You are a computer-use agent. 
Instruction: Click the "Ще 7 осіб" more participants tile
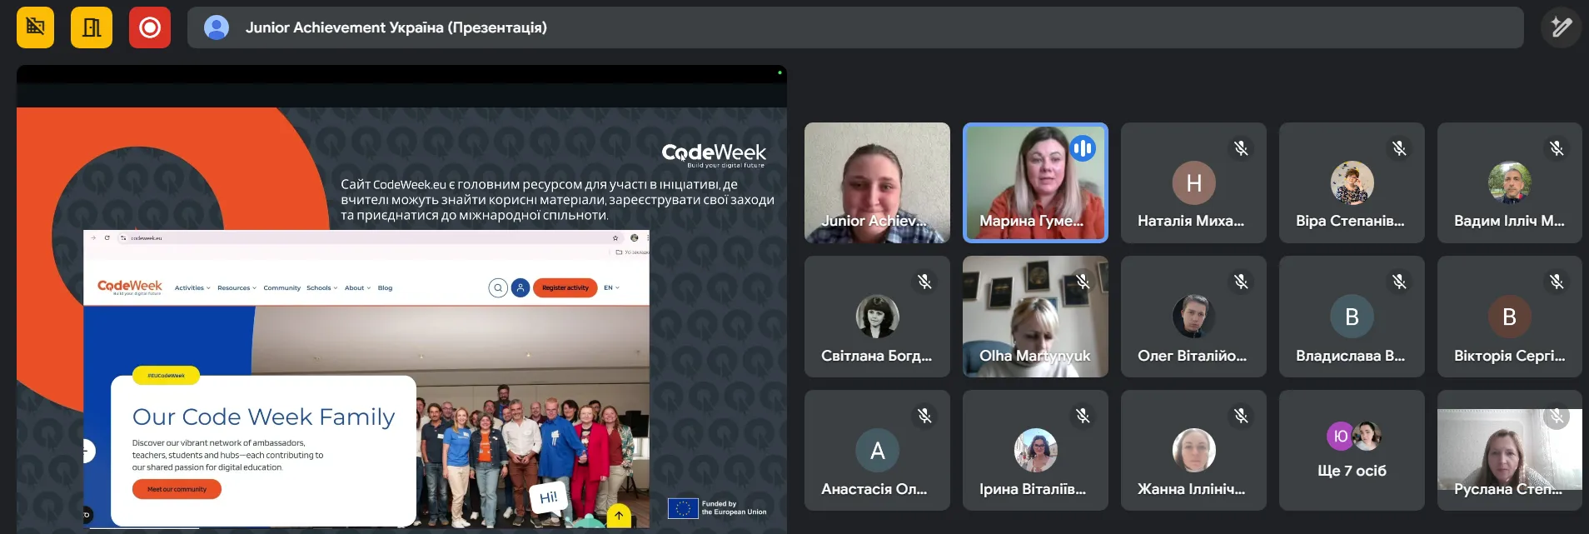pos(1352,451)
